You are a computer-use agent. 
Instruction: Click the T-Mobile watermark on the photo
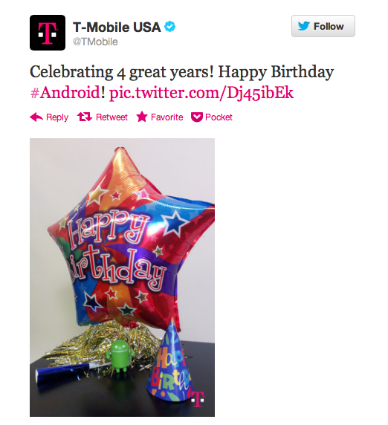198,399
